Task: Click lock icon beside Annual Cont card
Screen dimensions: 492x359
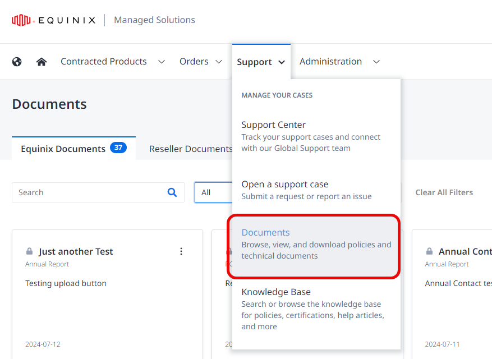Action: tap(429, 251)
